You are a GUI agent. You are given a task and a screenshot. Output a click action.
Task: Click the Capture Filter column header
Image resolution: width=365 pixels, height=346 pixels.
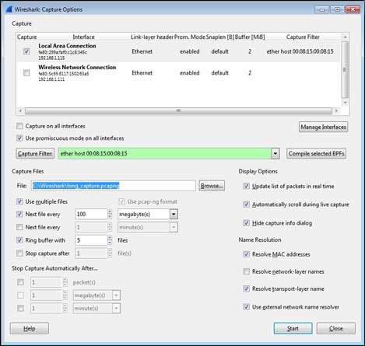[x=303, y=37]
